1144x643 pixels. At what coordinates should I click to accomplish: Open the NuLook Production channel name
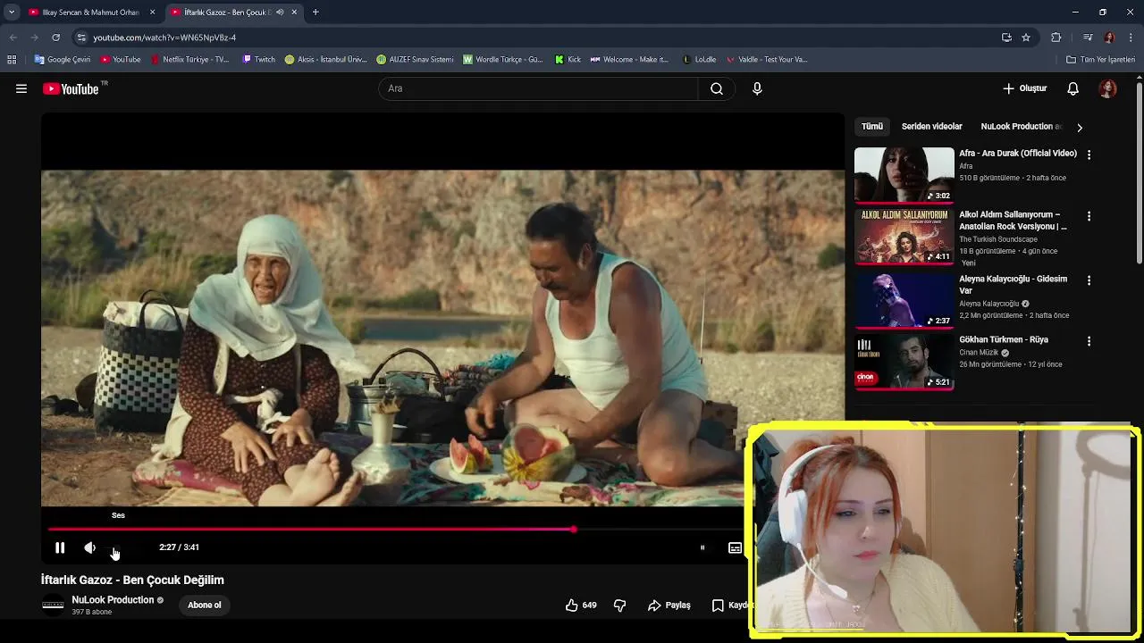[113, 600]
